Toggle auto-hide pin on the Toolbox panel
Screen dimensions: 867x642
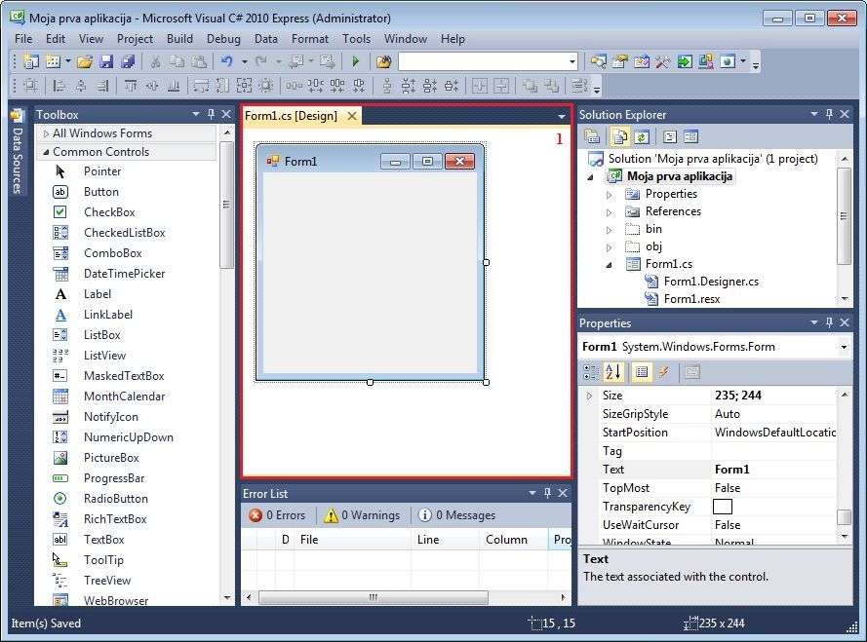point(211,114)
